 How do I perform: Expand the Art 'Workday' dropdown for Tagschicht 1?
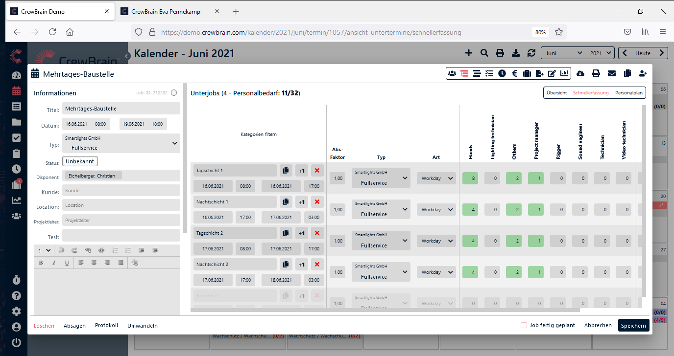tap(436, 178)
